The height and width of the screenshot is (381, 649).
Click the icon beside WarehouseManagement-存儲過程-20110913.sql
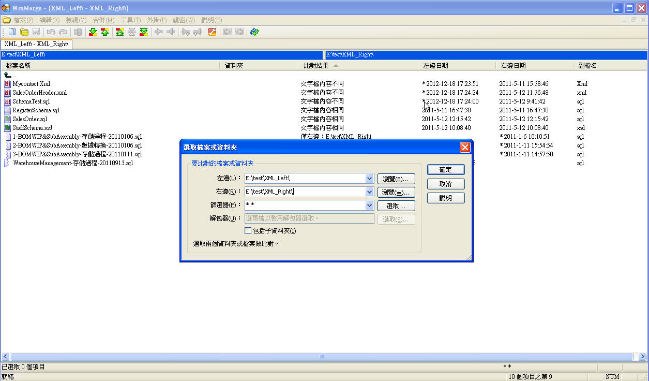click(x=7, y=163)
